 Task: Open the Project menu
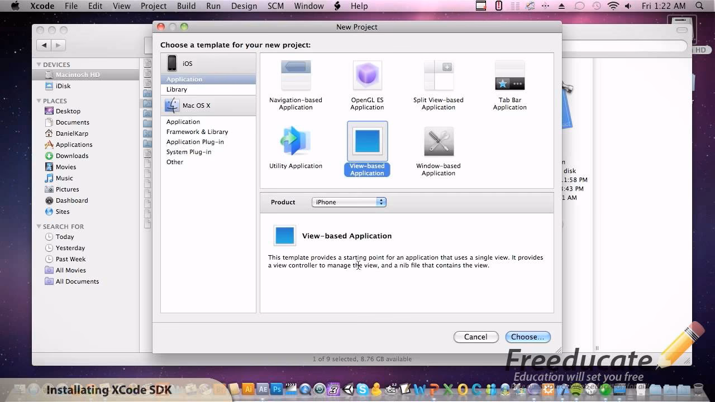tap(154, 6)
